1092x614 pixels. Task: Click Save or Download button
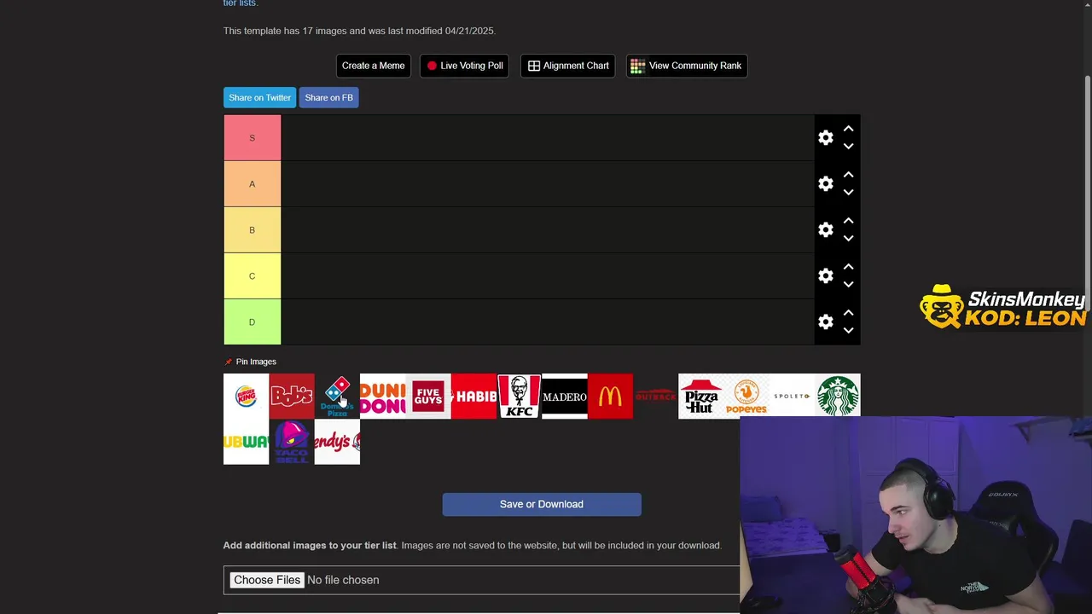(542, 504)
